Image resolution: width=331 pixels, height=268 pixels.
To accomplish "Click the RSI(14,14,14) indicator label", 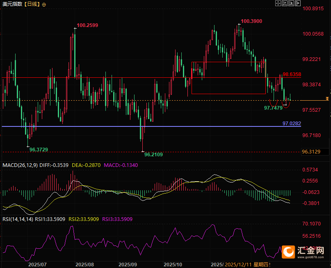I will click(x=18, y=219).
